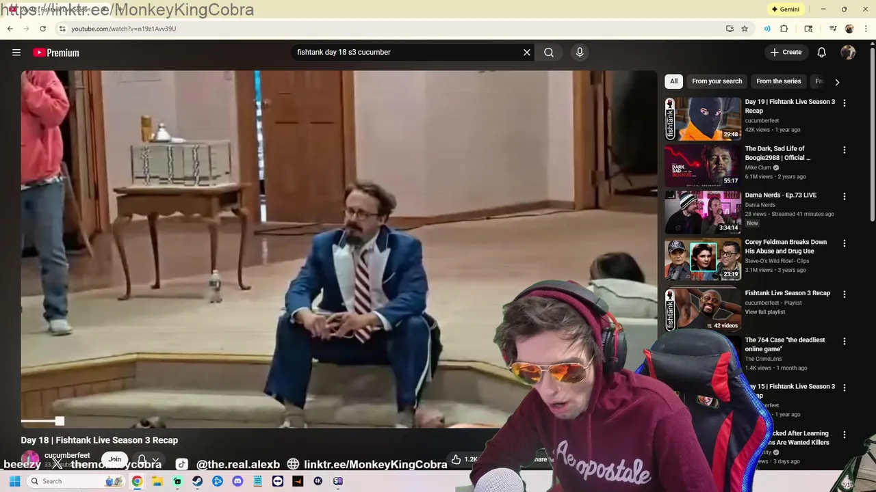Open options for Wanted Killers video

coord(844,435)
